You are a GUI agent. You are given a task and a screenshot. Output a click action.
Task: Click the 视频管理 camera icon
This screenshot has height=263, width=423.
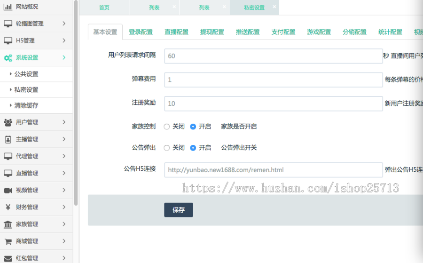point(8,190)
